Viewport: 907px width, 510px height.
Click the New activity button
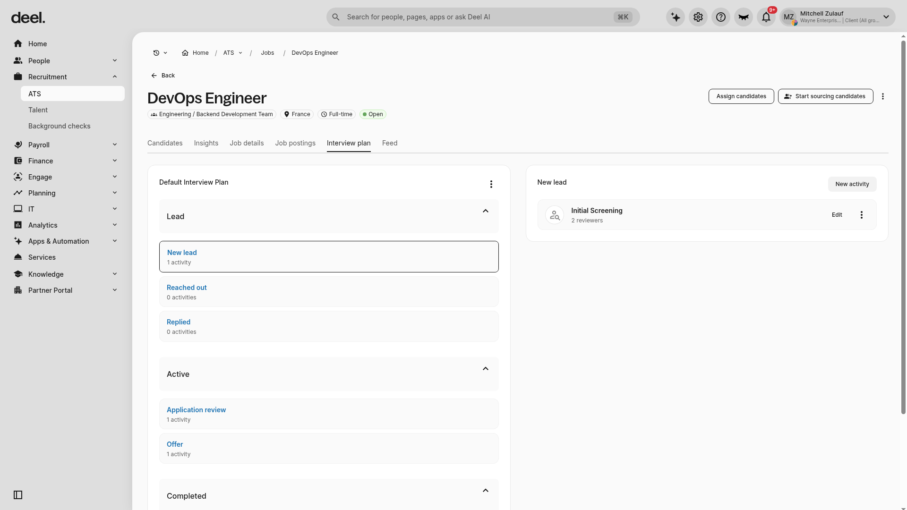[852, 184]
